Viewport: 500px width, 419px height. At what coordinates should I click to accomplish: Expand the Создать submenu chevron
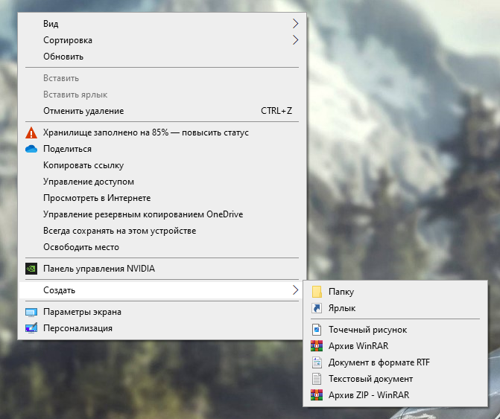click(x=295, y=290)
